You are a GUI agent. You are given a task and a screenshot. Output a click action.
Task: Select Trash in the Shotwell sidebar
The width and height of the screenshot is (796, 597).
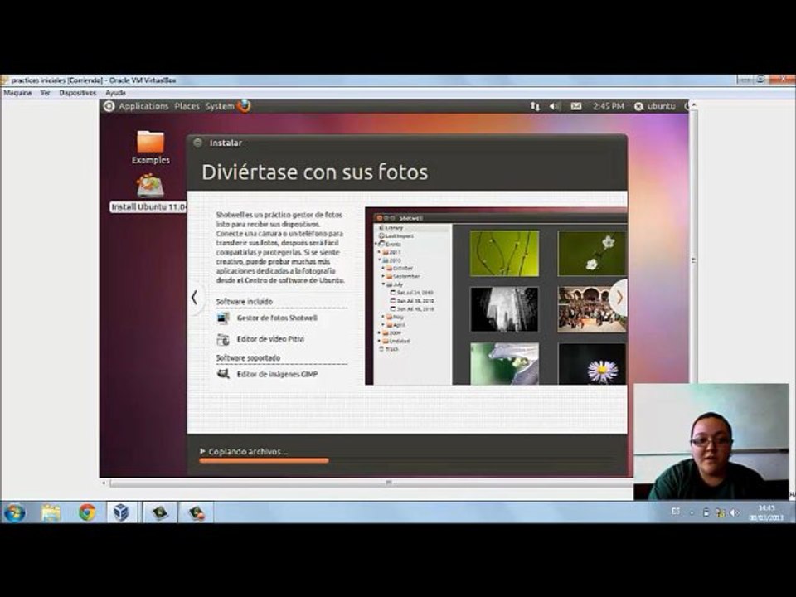(x=390, y=349)
